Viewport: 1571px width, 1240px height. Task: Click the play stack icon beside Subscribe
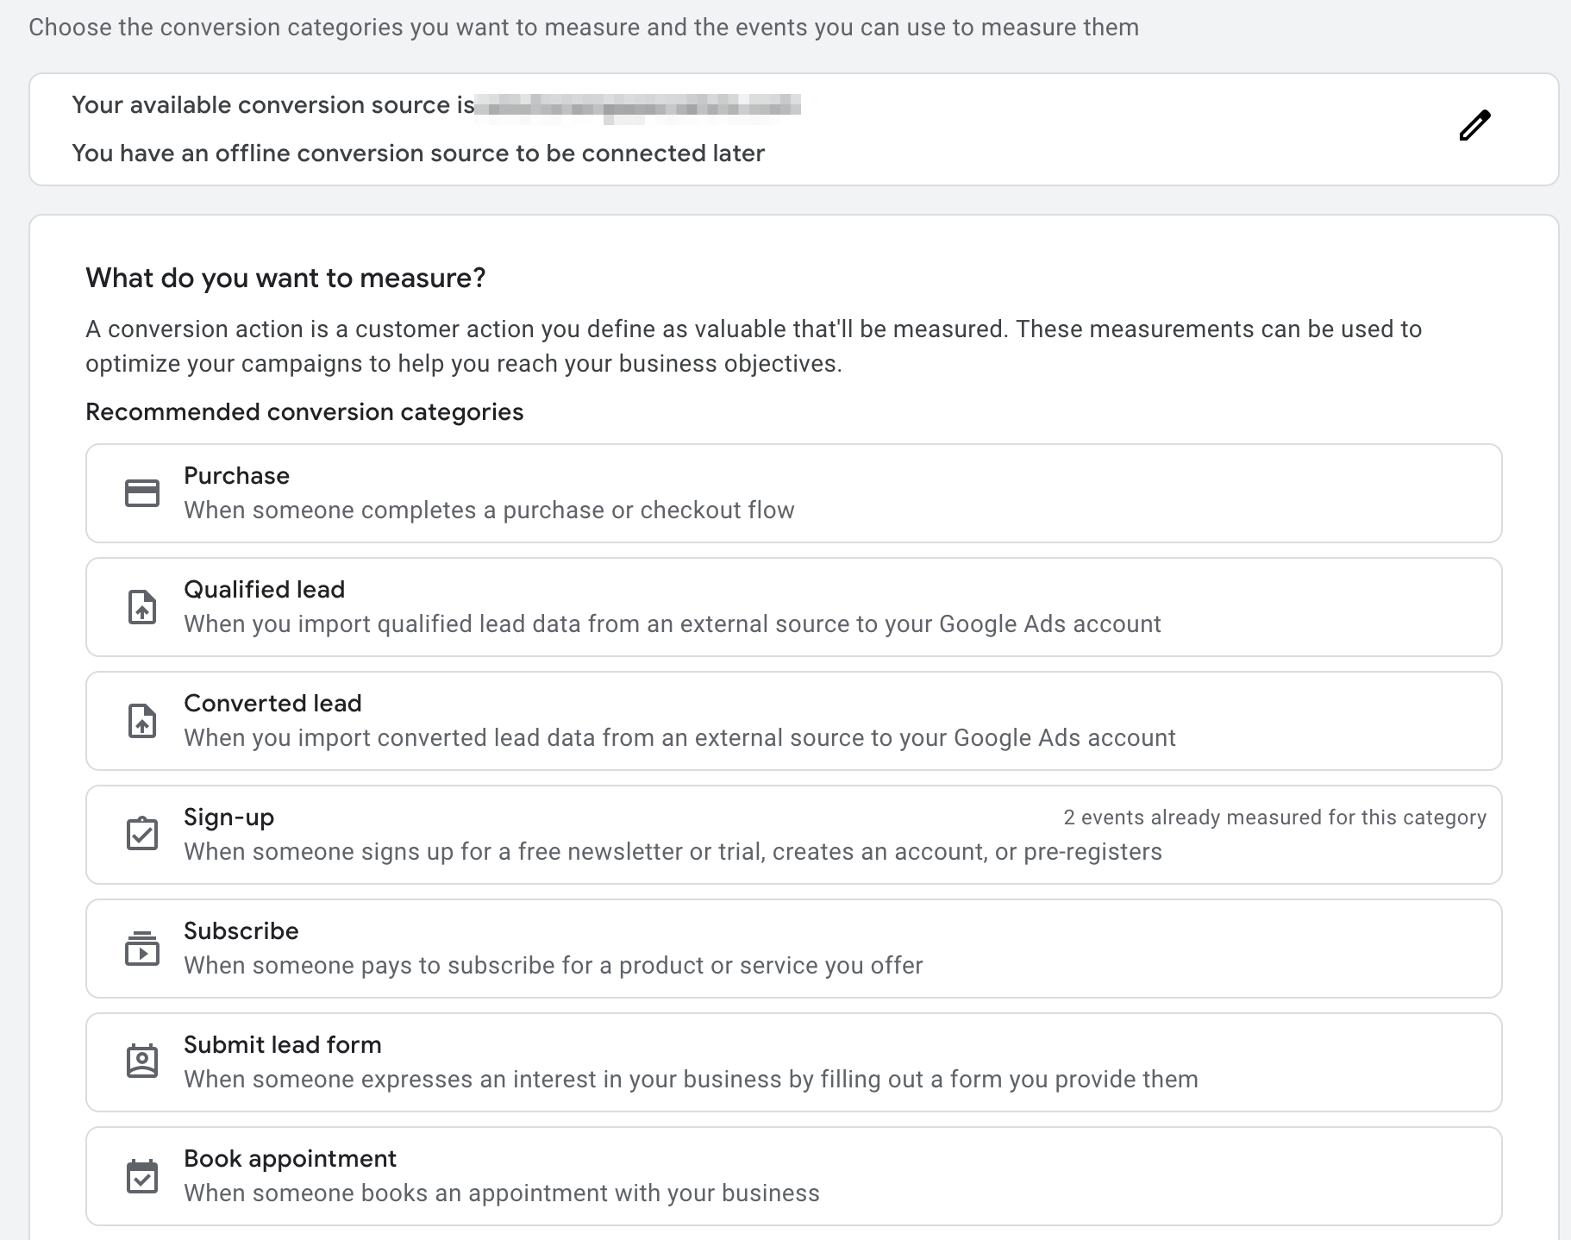pyautogui.click(x=142, y=949)
